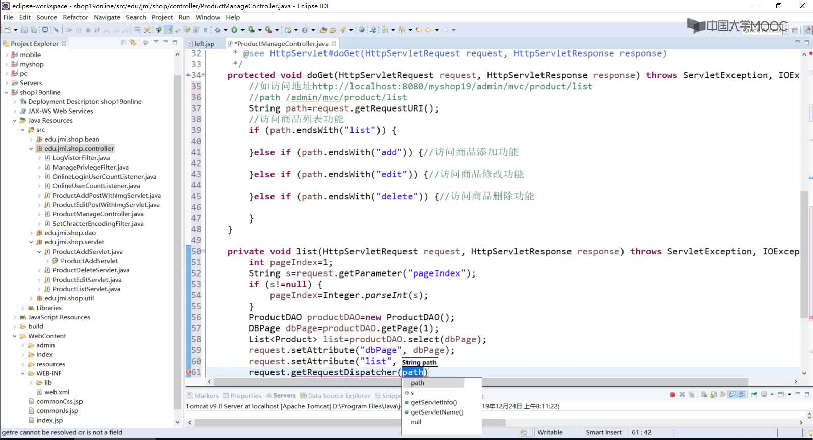Image resolution: width=813 pixels, height=440 pixels.
Task: Click the 'Smart Insert' status bar entry
Action: [604, 432]
